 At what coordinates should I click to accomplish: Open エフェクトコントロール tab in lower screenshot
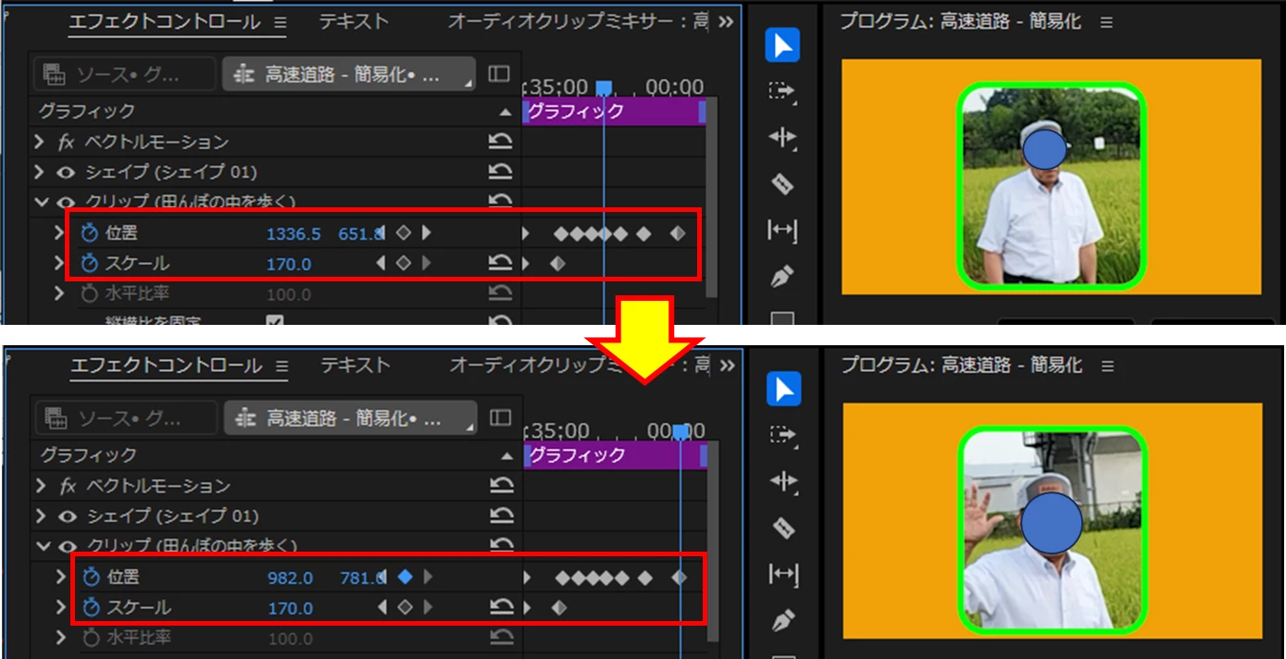(167, 367)
